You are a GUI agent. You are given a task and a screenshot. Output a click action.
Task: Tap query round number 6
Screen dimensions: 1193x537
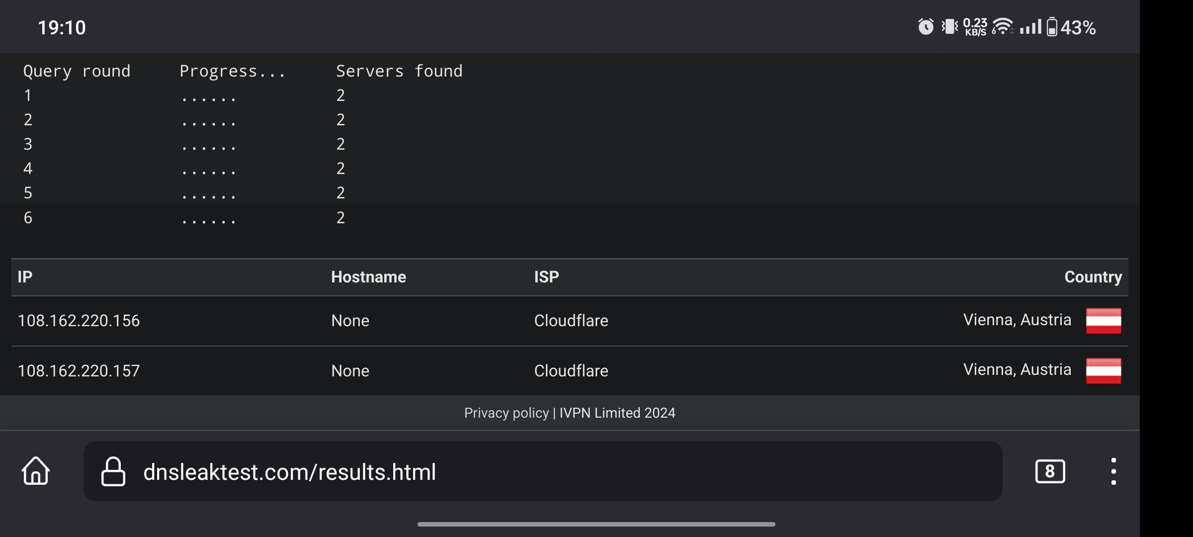(28, 218)
